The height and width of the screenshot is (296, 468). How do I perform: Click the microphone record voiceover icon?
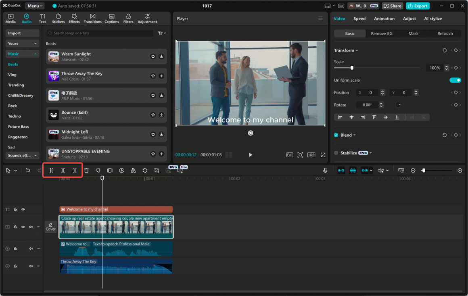click(x=325, y=171)
